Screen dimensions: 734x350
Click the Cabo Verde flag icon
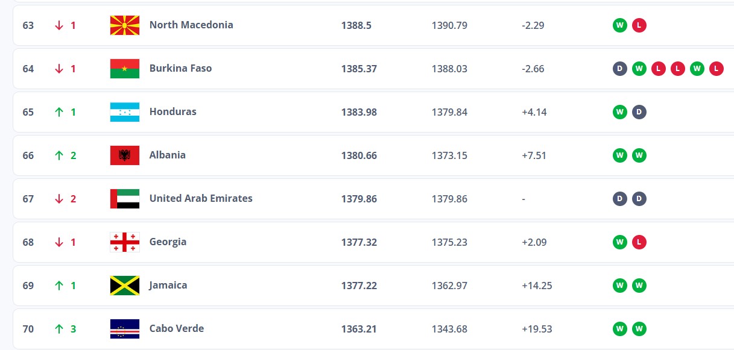tap(125, 329)
